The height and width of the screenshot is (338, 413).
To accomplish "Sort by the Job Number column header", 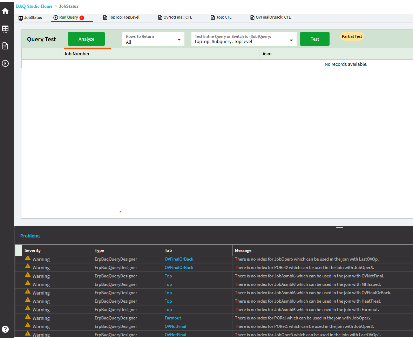I will coord(77,54).
